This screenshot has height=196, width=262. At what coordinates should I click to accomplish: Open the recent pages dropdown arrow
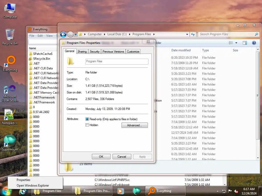tap(75, 34)
